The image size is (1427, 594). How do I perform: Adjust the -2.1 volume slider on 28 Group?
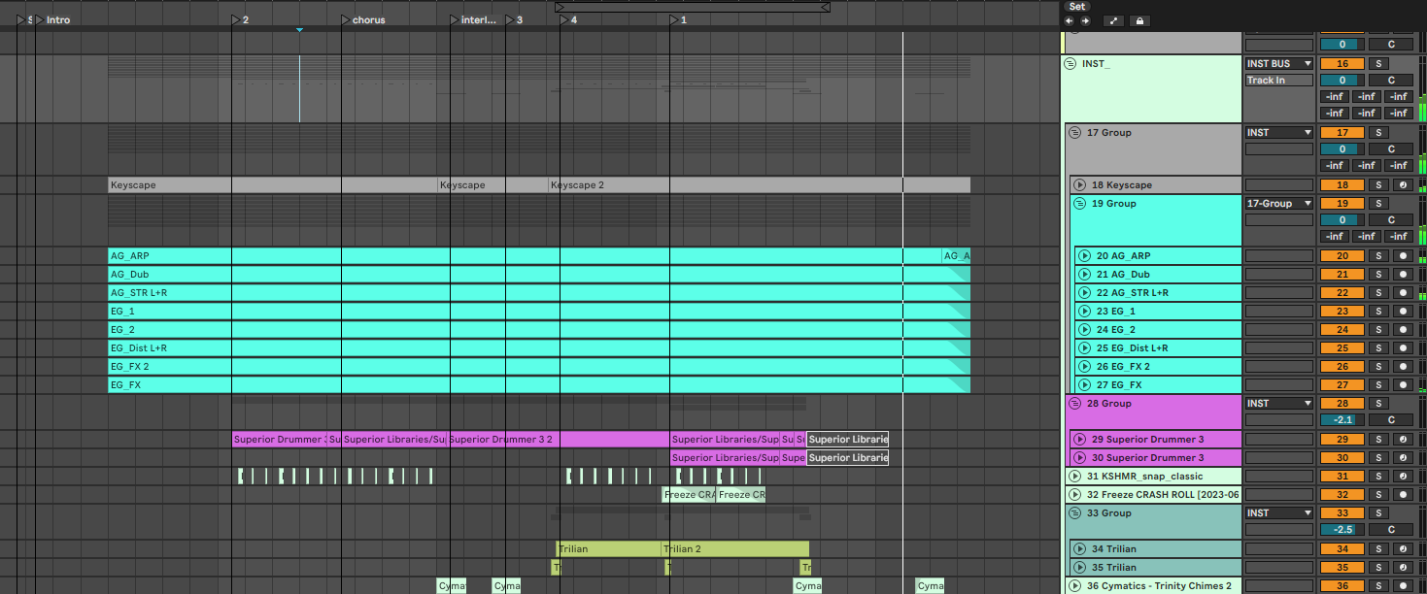point(1342,420)
